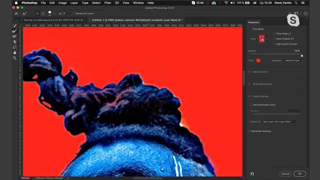Click the vertical canvas scrollbar
Screen dimensions: 320x180
point(244,78)
